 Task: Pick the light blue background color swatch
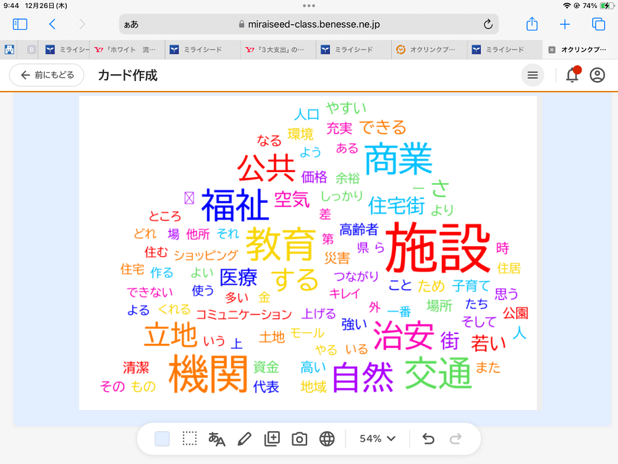pos(162,439)
